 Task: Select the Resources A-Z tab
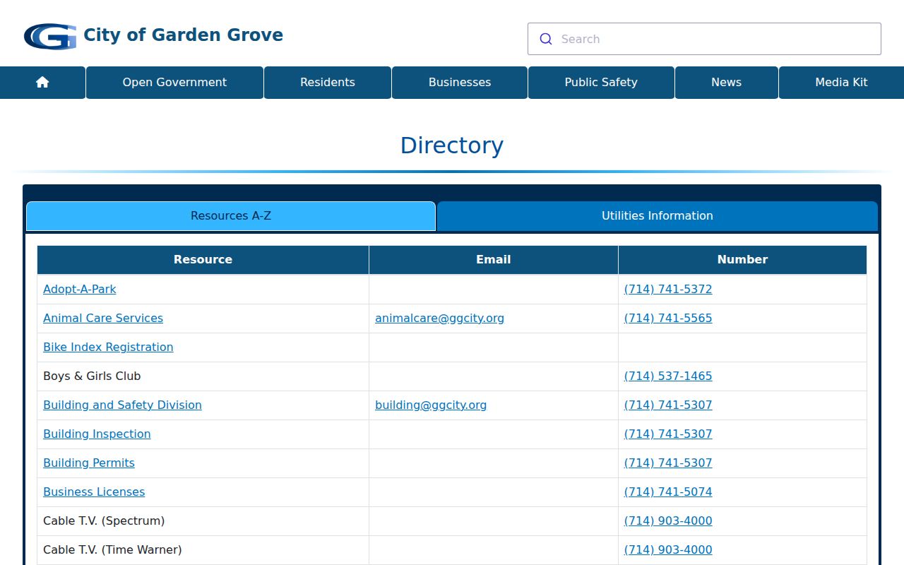point(231,216)
